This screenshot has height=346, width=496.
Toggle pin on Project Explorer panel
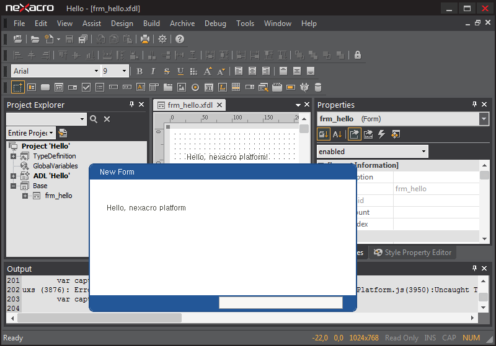132,104
